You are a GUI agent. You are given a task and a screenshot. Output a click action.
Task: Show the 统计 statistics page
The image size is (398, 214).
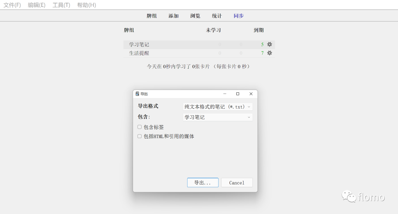click(217, 16)
